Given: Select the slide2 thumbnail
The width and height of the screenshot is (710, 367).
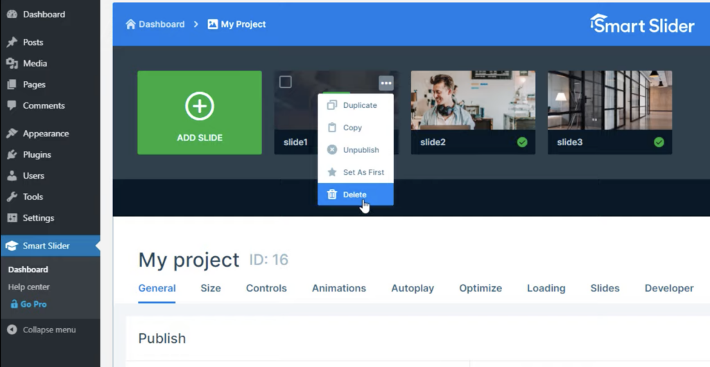Looking at the screenshot, I should coord(473,100).
